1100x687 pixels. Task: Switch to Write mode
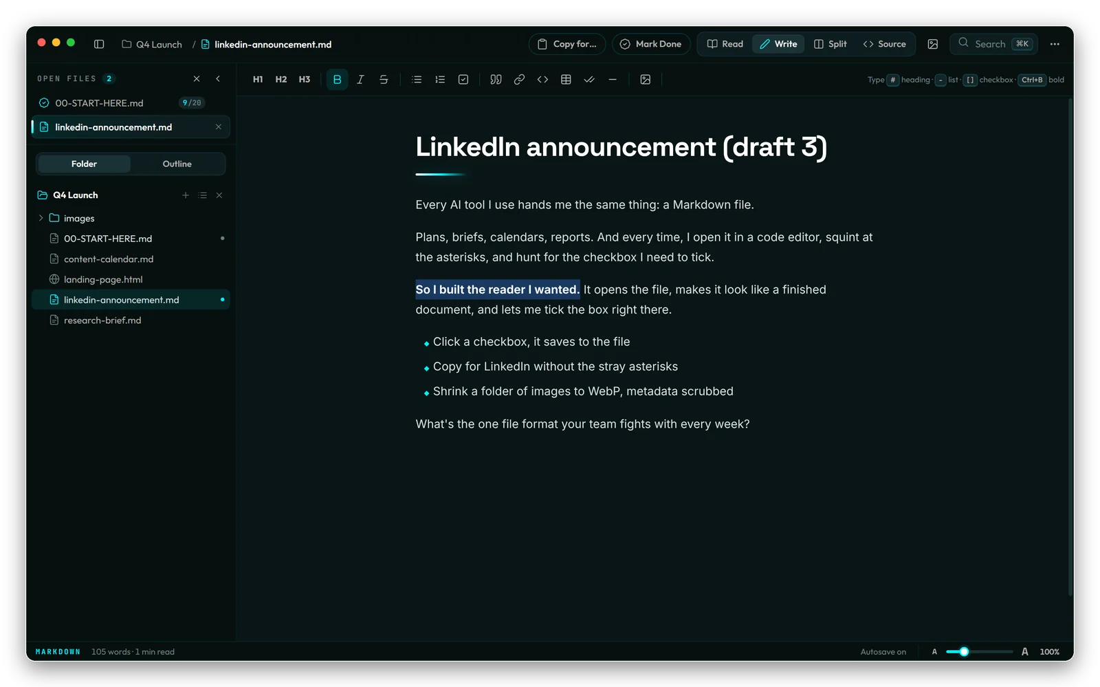(778, 44)
